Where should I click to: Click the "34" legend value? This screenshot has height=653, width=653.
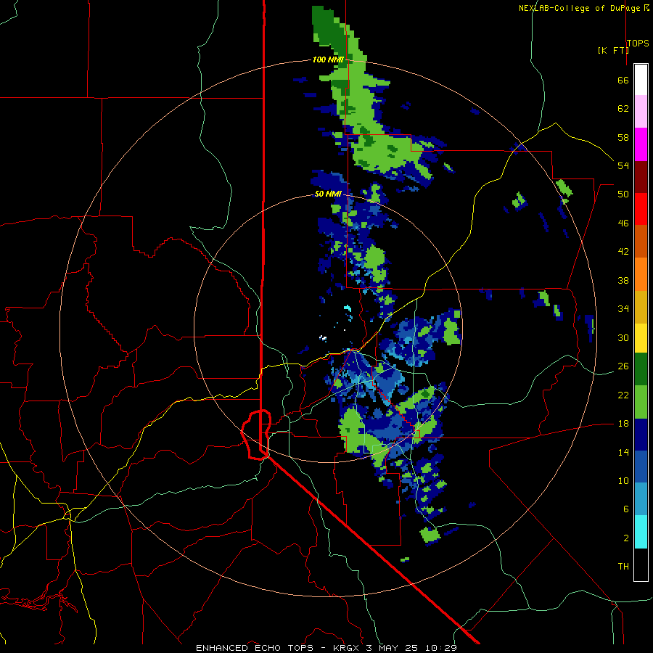pyautogui.click(x=623, y=309)
